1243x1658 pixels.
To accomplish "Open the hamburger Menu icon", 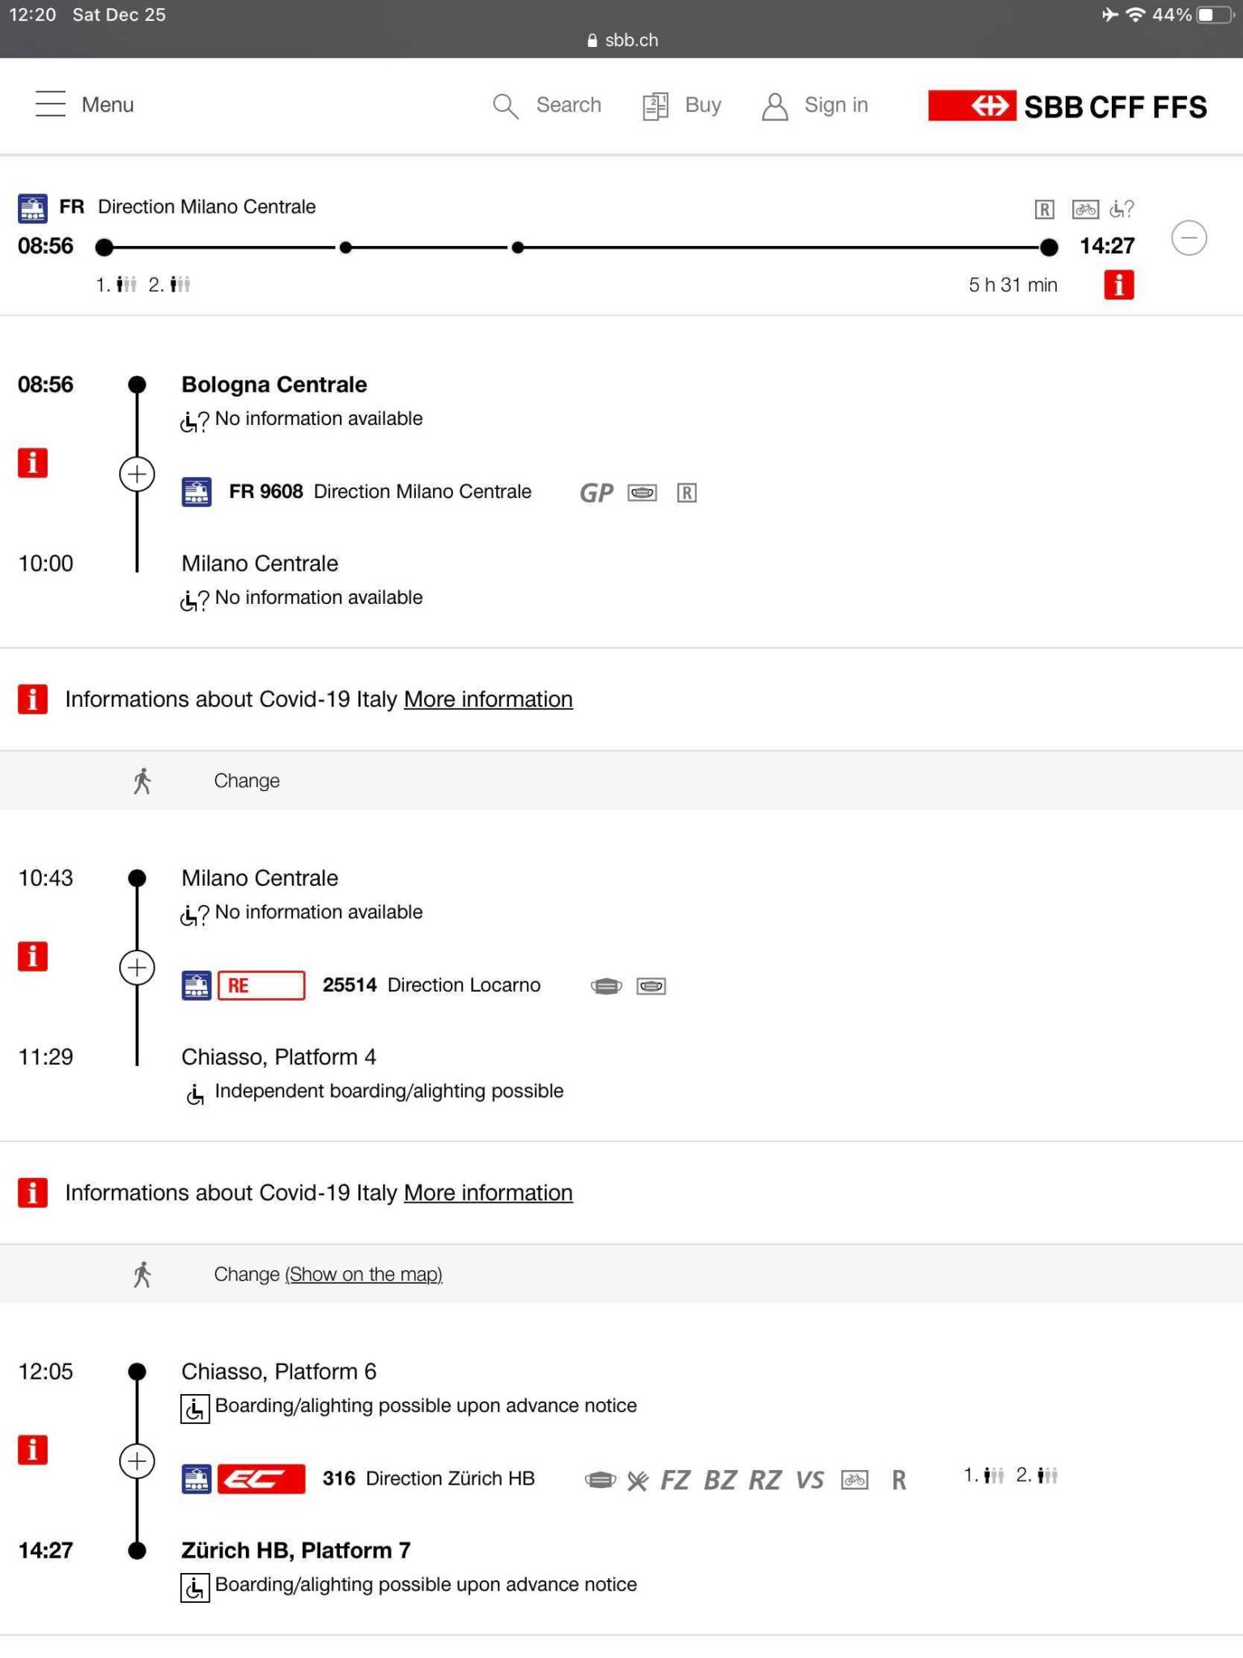I will [50, 104].
